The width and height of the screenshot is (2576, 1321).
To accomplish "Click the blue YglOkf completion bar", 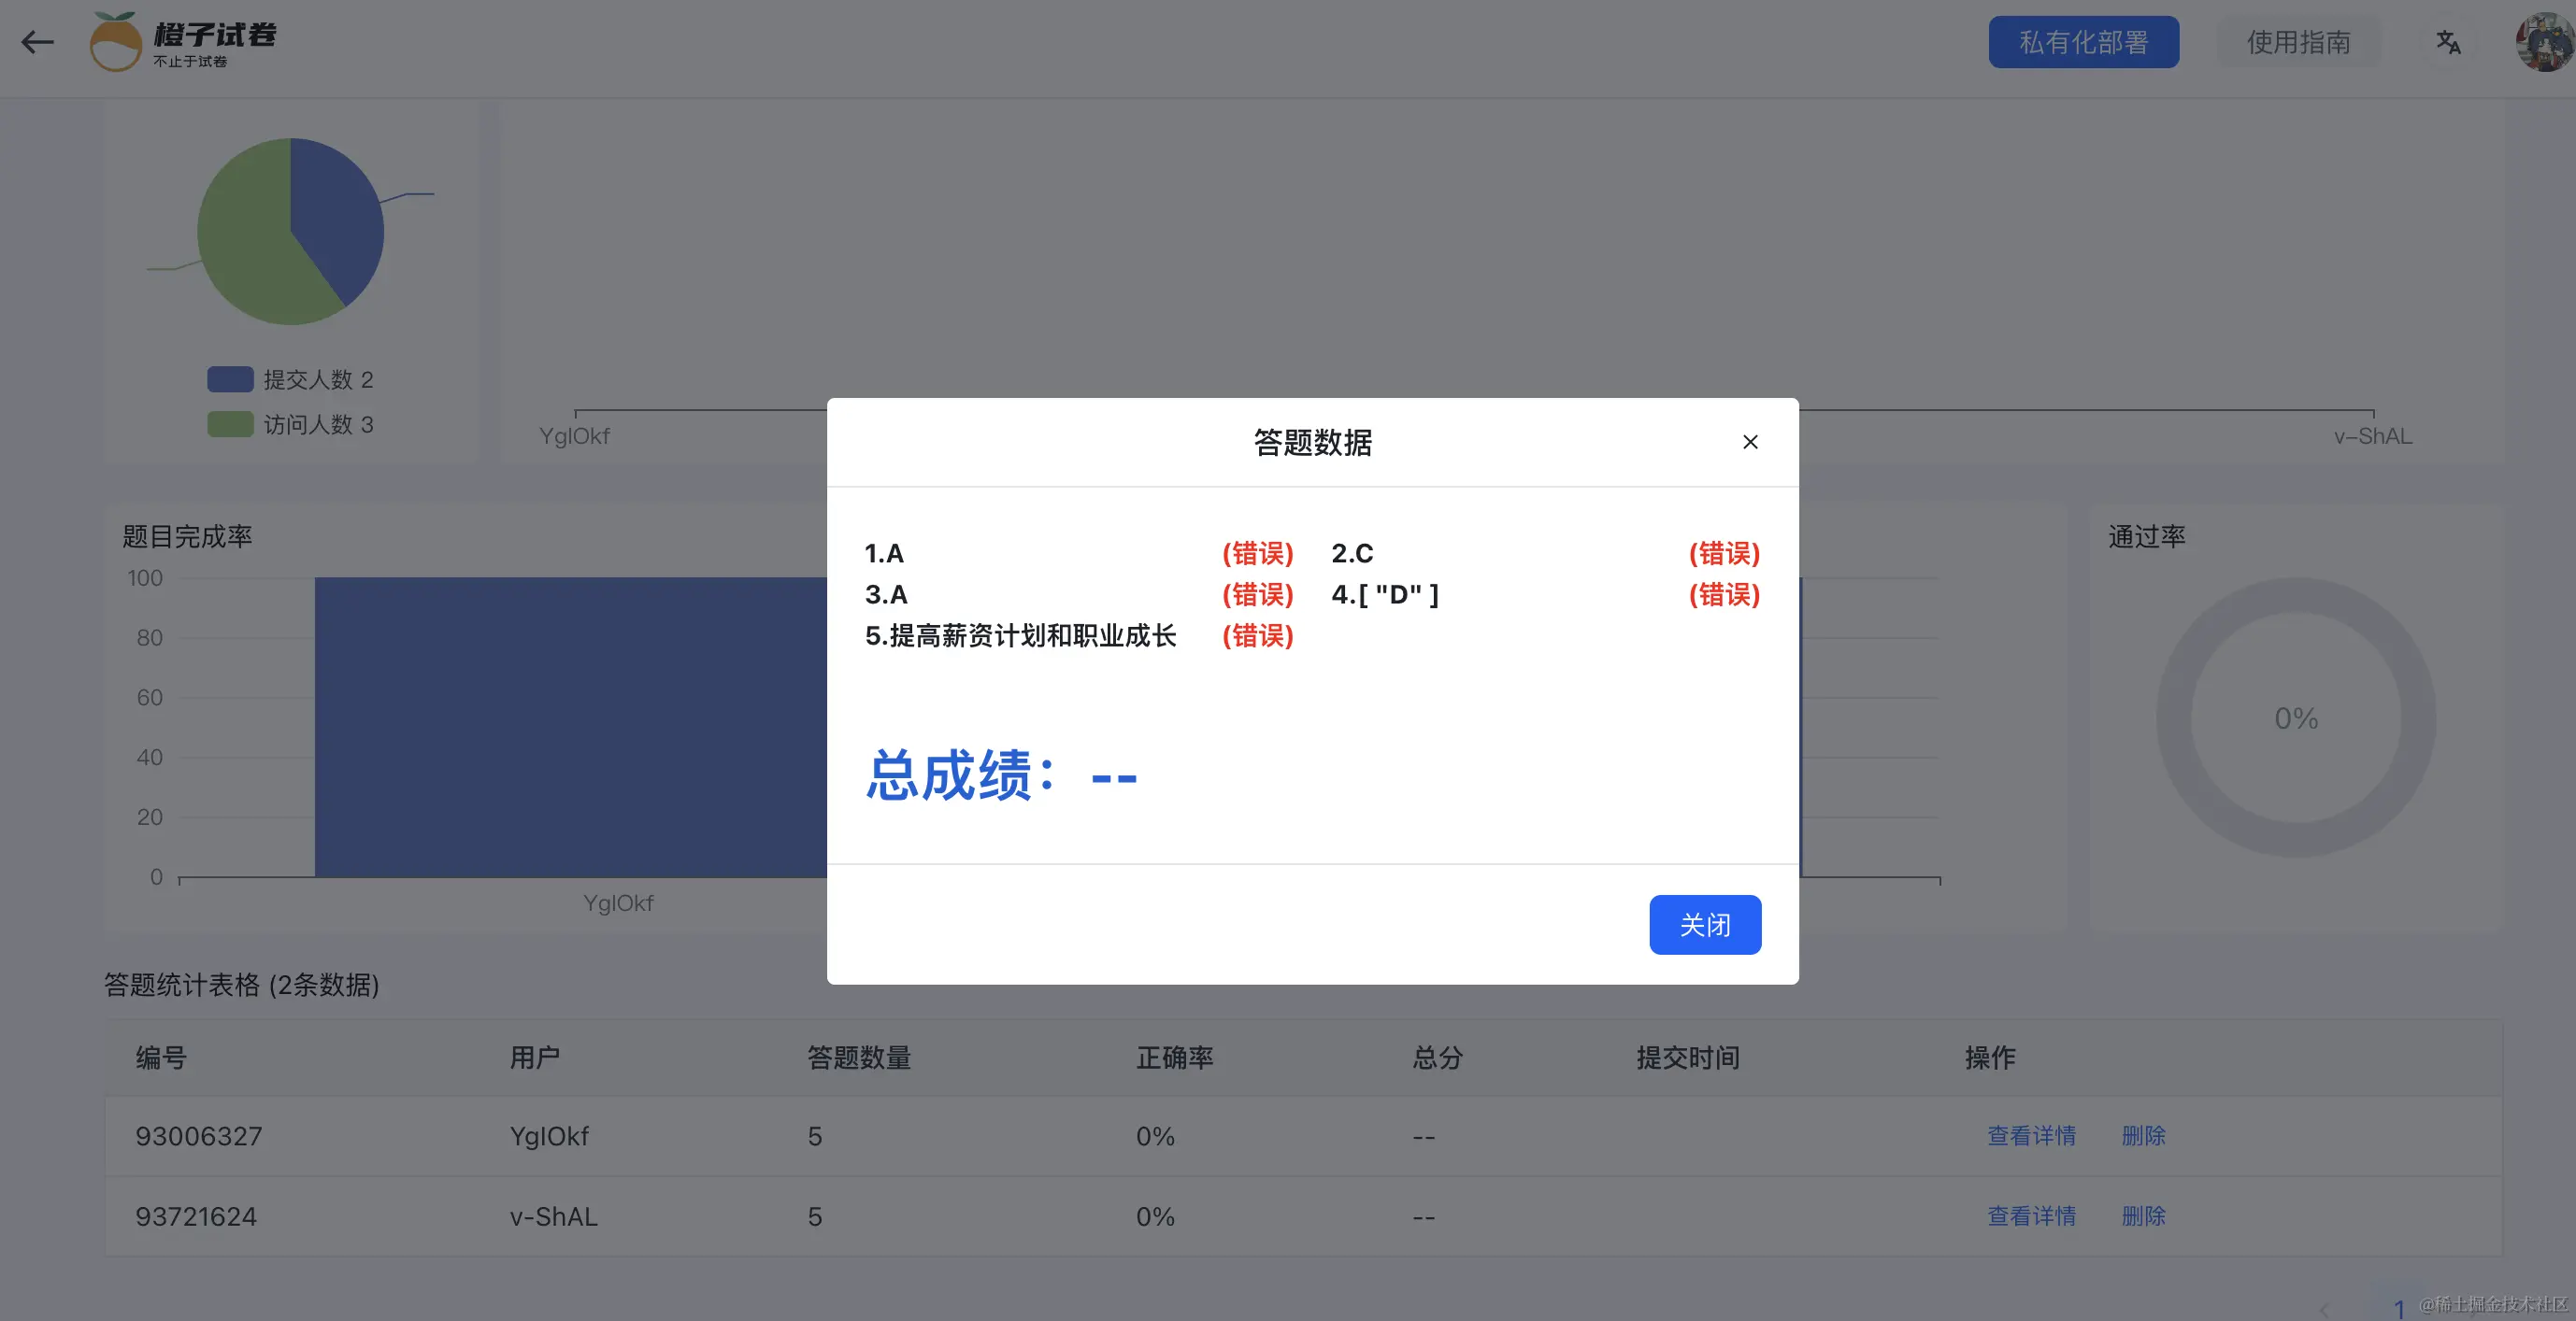I will (570, 727).
